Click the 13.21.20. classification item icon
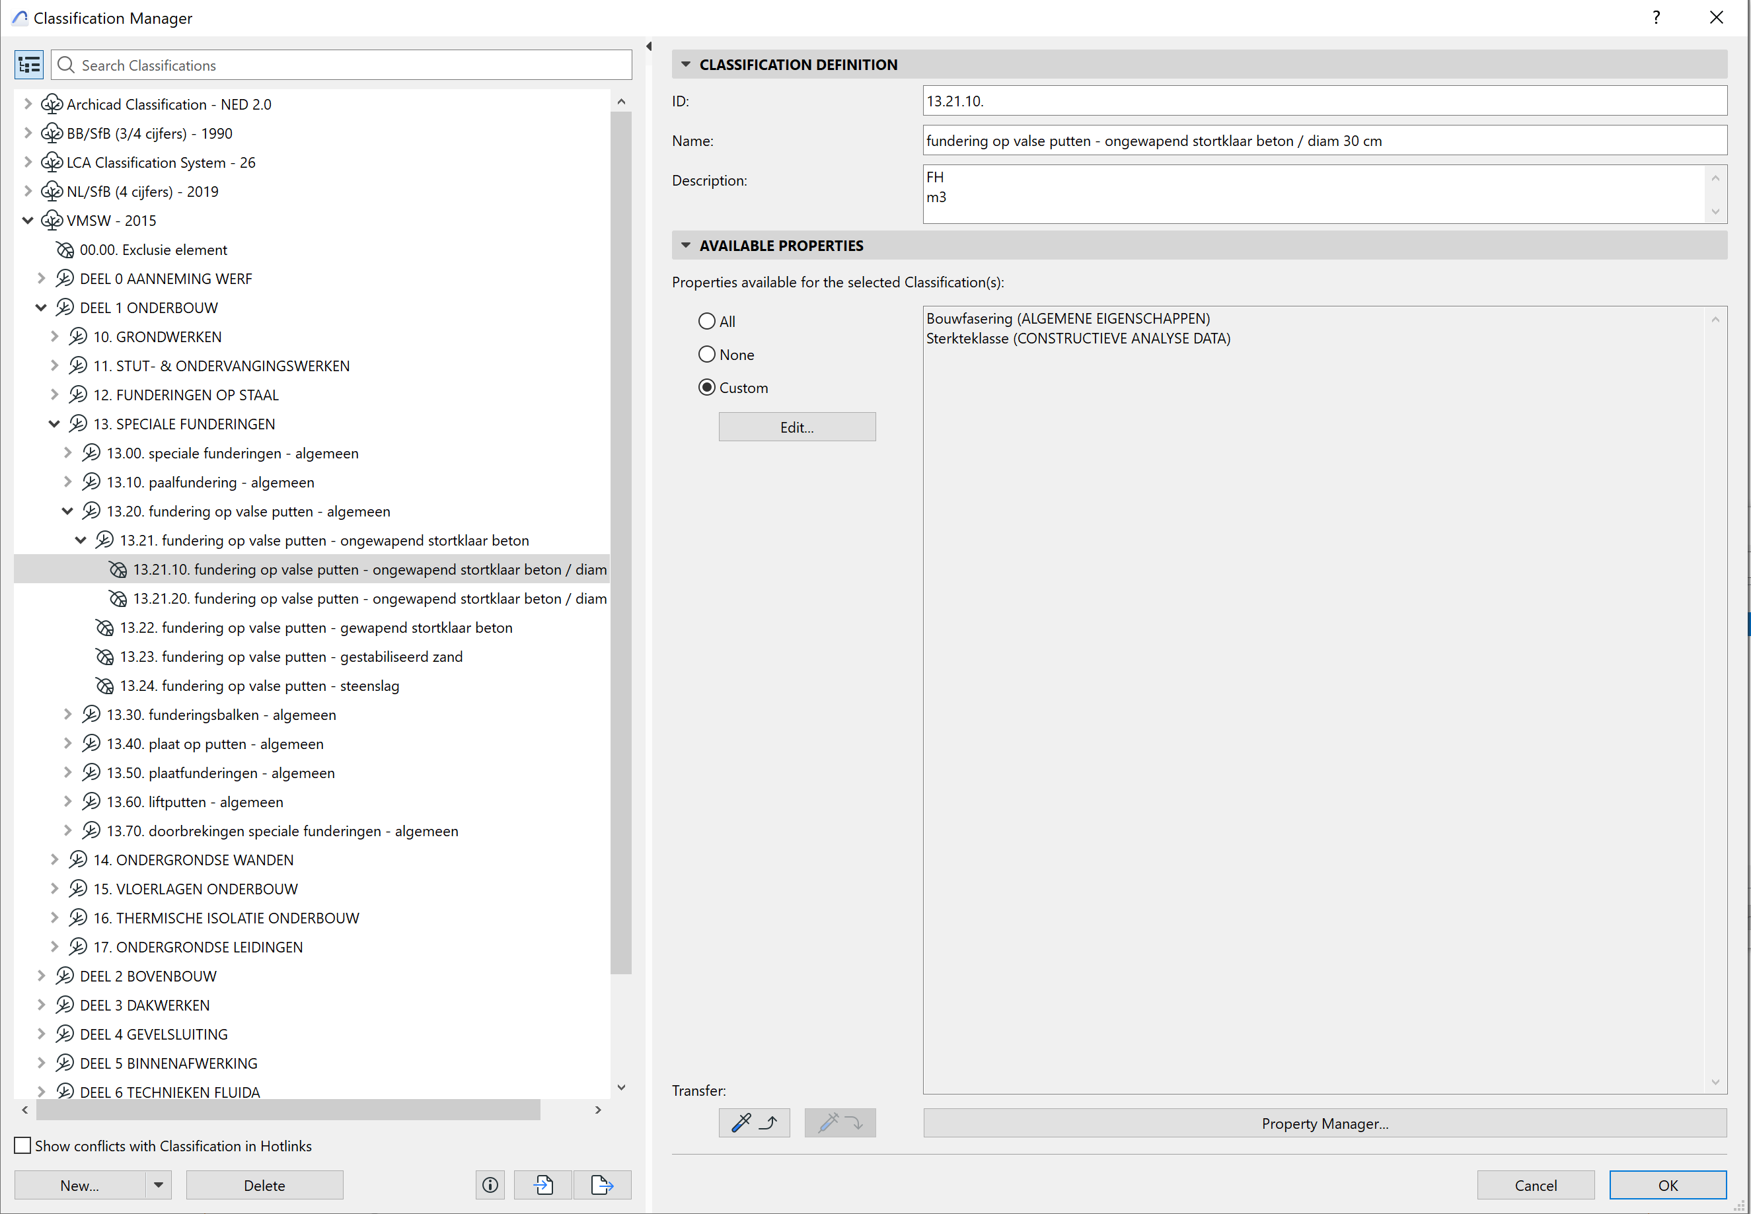This screenshot has width=1751, height=1214. pos(118,598)
